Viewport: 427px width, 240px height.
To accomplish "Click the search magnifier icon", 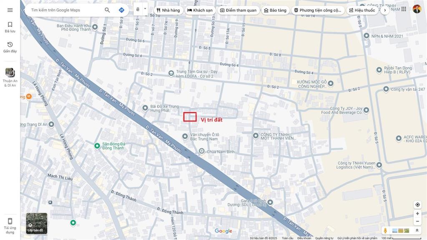I will (x=107, y=10).
